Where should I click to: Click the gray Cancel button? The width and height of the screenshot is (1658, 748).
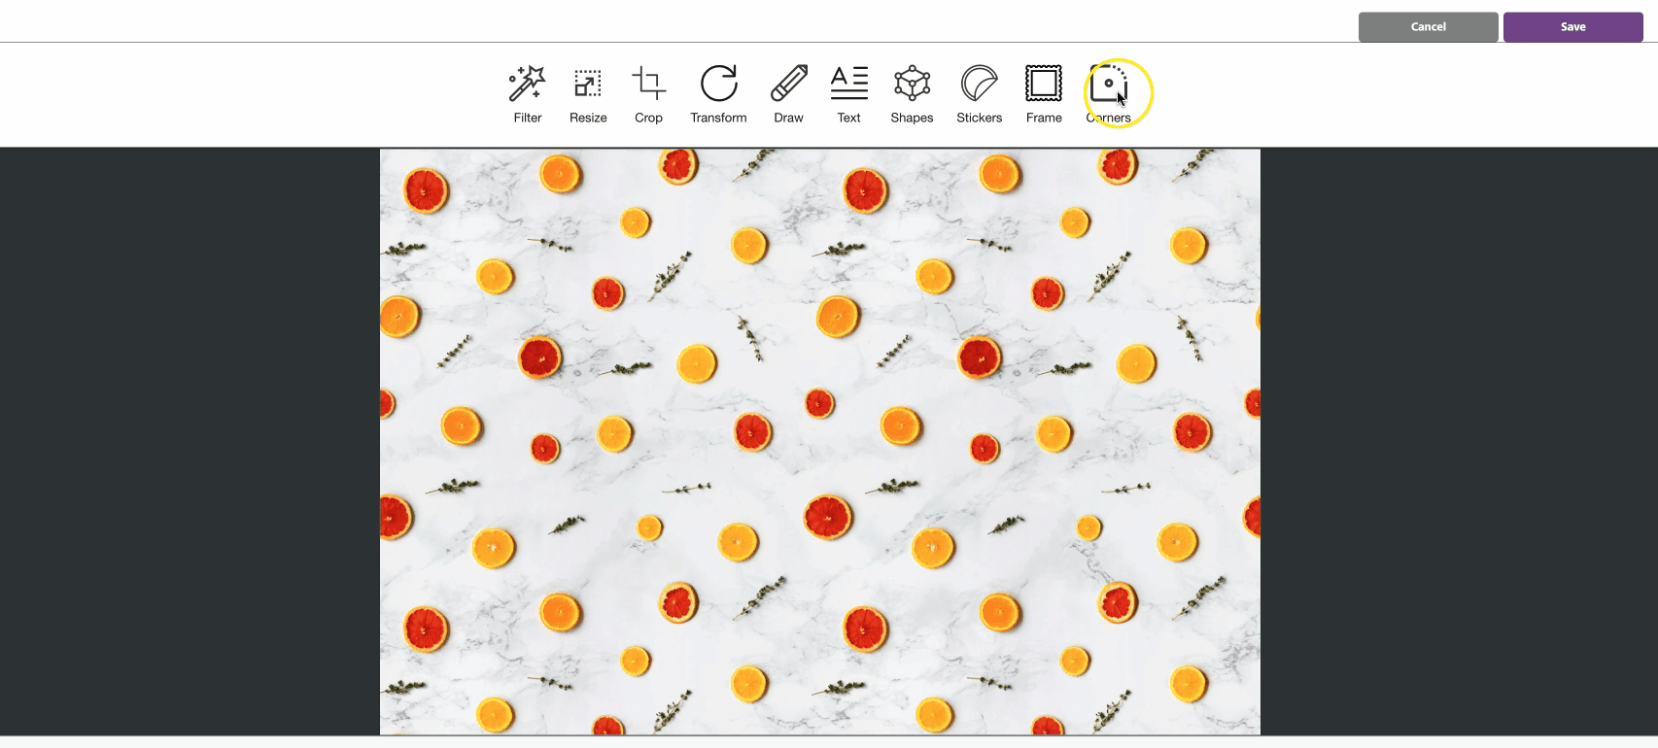[1428, 27]
